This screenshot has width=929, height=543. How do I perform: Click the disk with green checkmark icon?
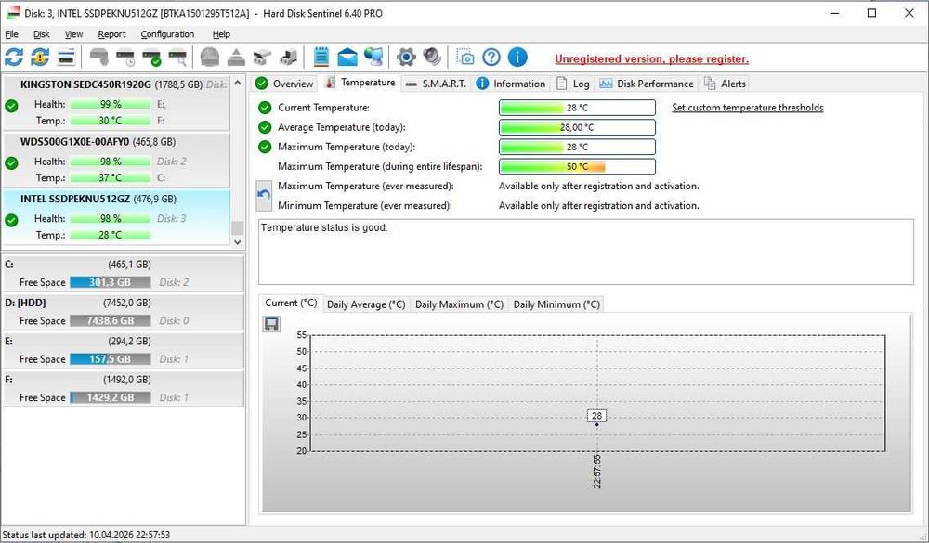tap(151, 58)
